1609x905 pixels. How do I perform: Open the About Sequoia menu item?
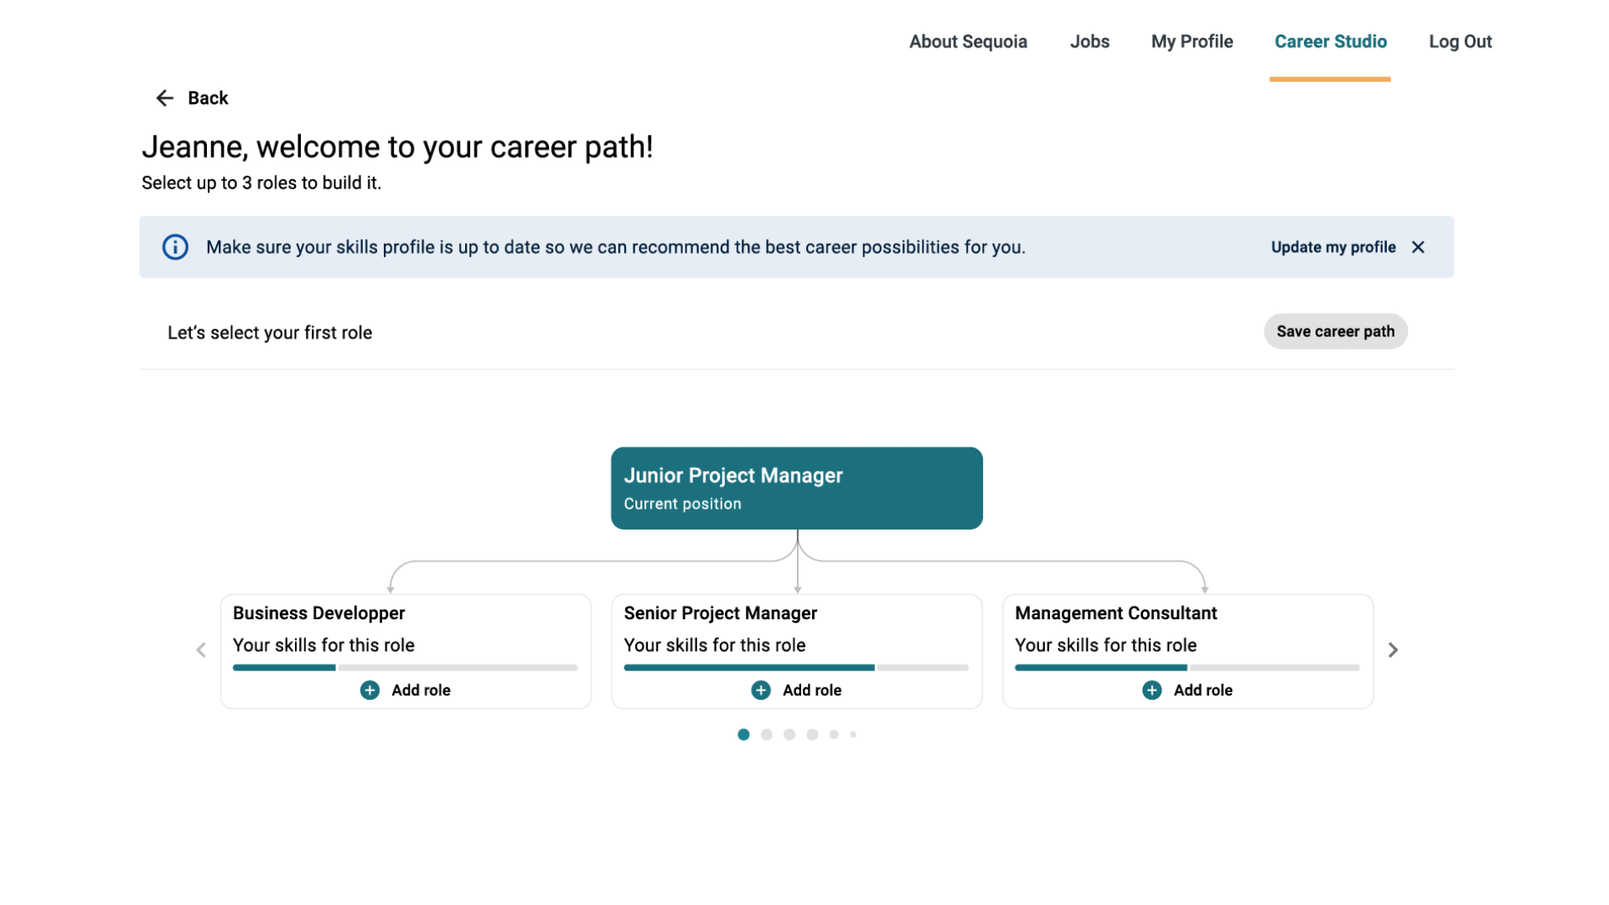[968, 42]
